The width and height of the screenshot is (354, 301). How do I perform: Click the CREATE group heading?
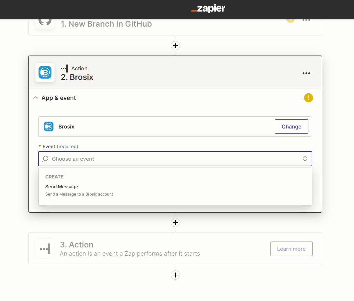pos(55,177)
